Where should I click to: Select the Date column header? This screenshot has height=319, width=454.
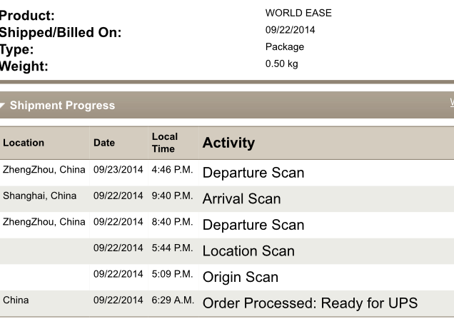point(104,143)
